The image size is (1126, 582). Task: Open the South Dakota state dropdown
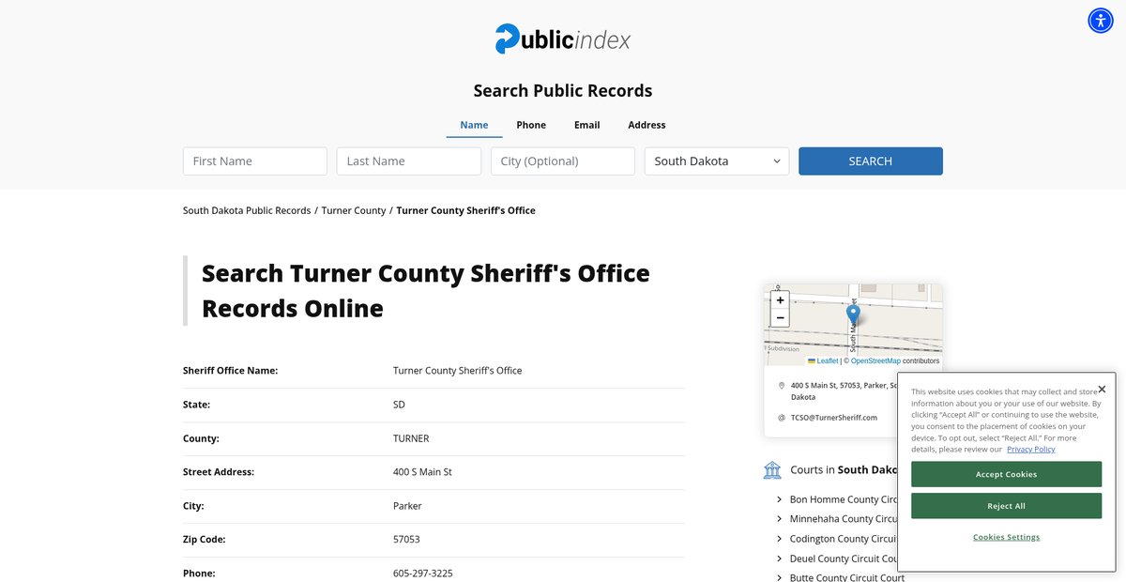(717, 161)
